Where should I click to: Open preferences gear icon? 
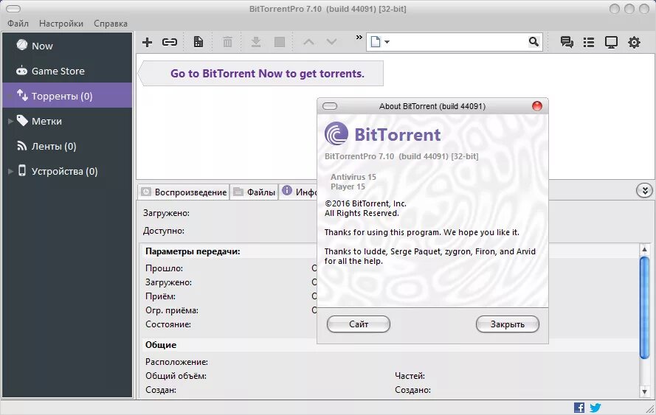click(x=635, y=42)
